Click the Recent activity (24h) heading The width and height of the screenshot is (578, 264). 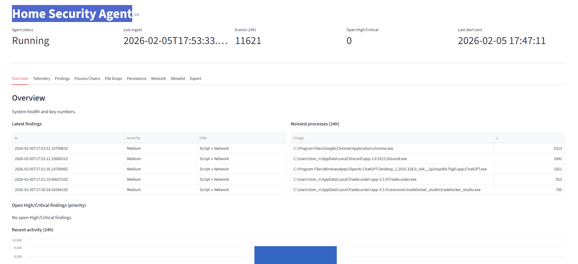(33, 230)
